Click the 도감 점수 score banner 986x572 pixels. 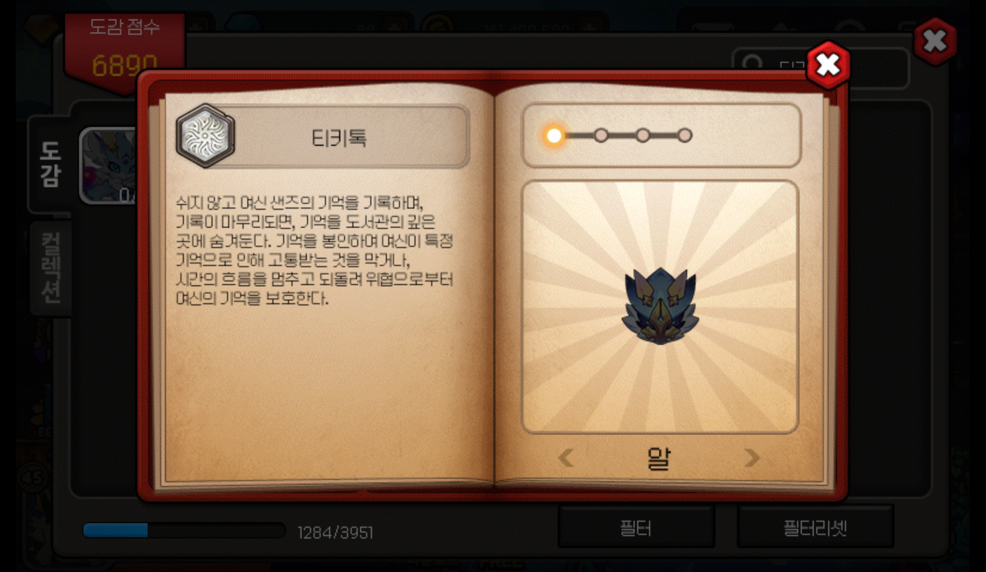tap(124, 49)
